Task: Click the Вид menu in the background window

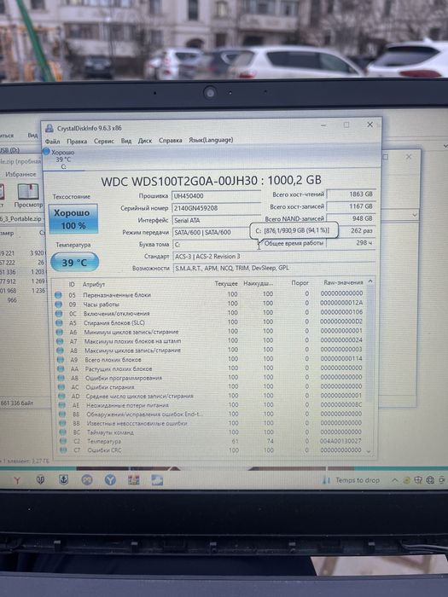Action: coord(32,135)
